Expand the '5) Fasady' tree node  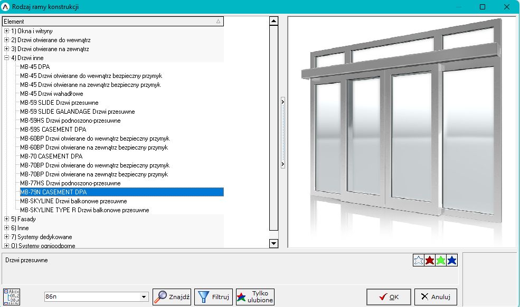6,219
